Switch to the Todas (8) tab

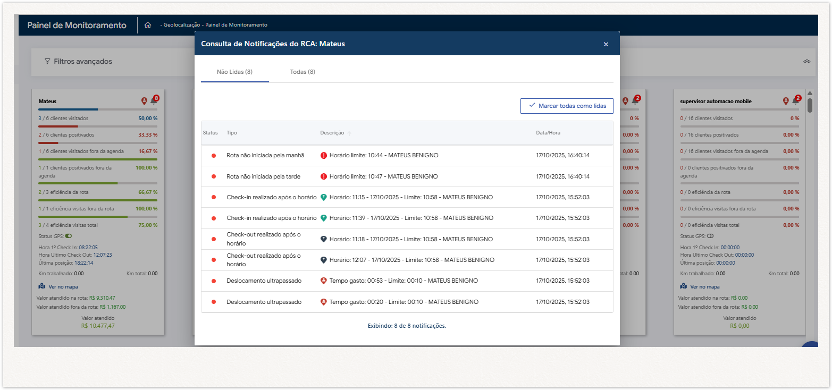(302, 72)
